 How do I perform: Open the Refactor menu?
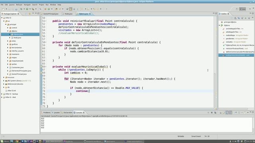point(19,5)
